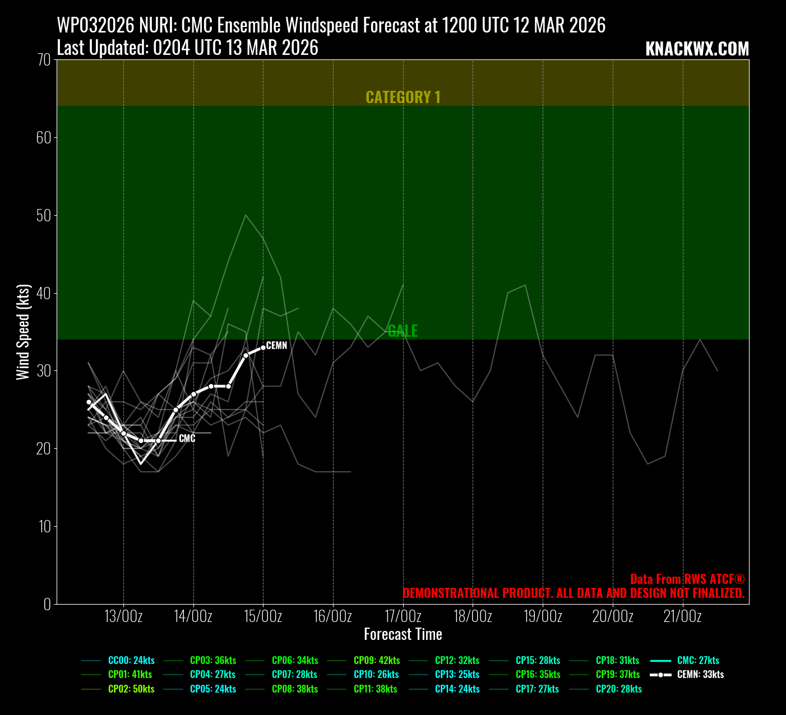Click the 15/00z tick on time axis
The image size is (786, 715).
263,617
